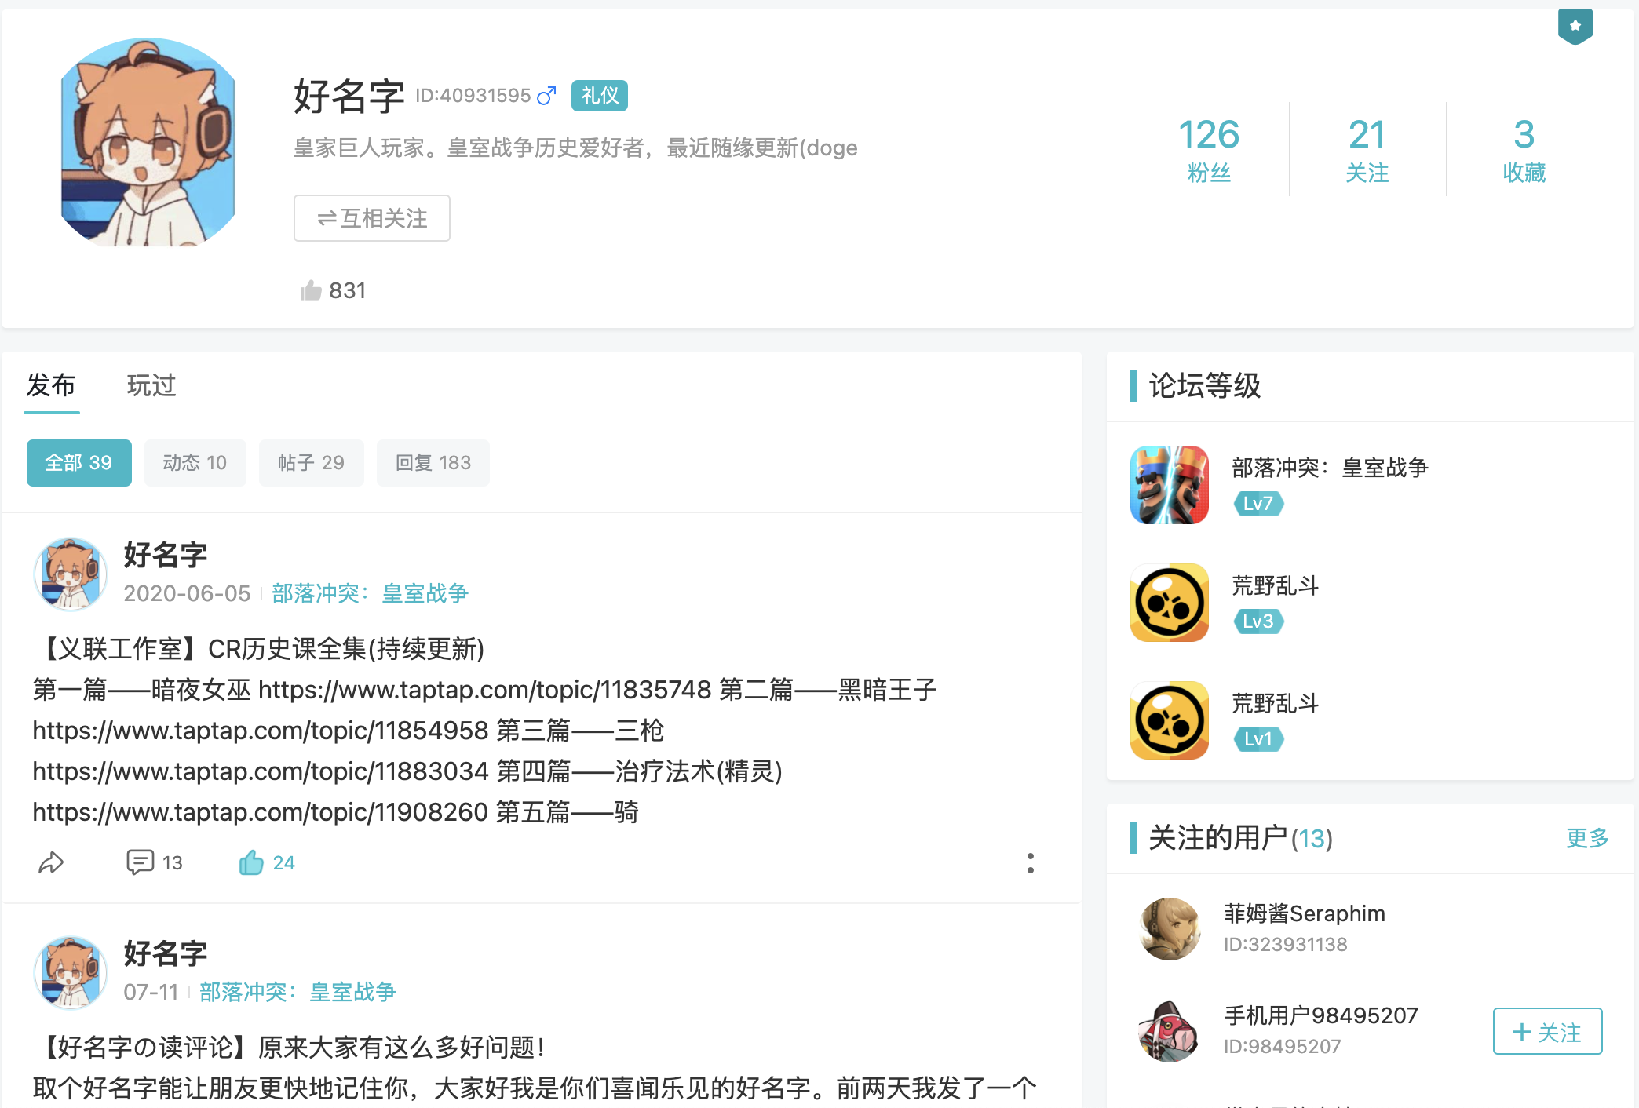Select the 全部 39 filter
Image resolution: width=1639 pixels, height=1108 pixels.
78,463
